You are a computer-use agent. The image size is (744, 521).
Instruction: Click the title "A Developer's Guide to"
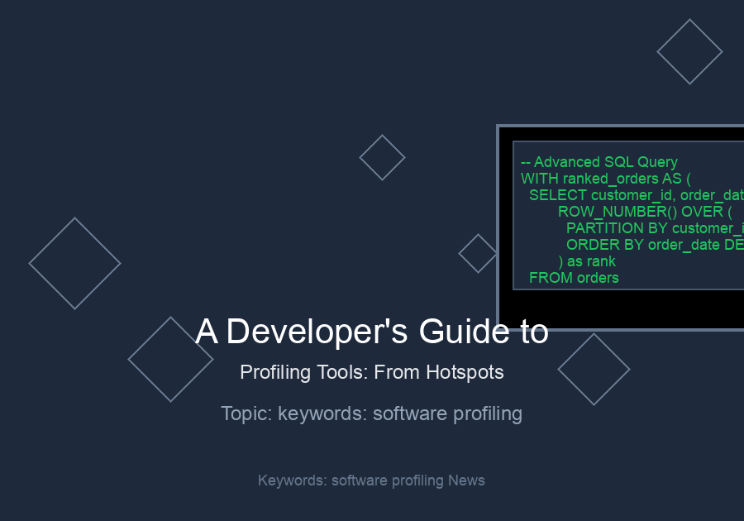[372, 332]
